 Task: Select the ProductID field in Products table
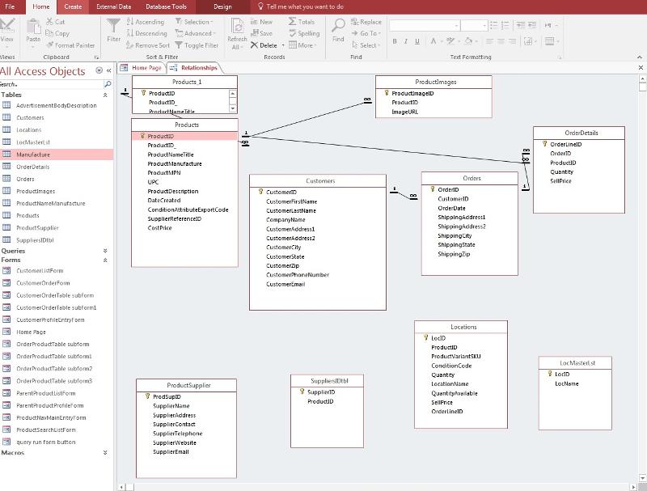click(x=160, y=137)
